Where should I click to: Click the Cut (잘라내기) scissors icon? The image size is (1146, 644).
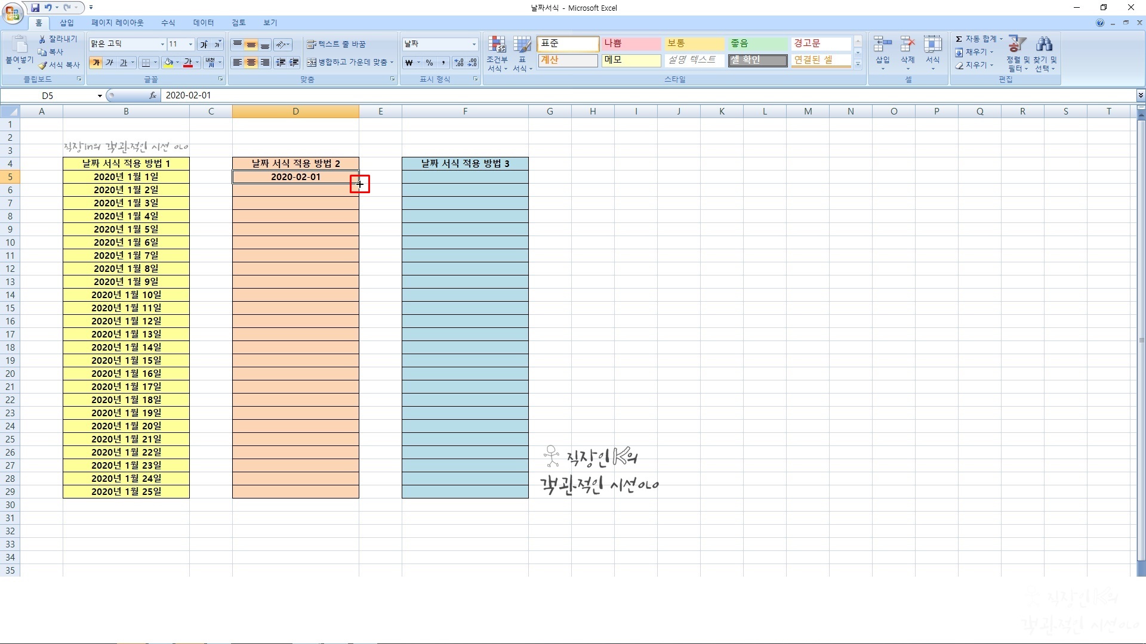[x=43, y=39]
